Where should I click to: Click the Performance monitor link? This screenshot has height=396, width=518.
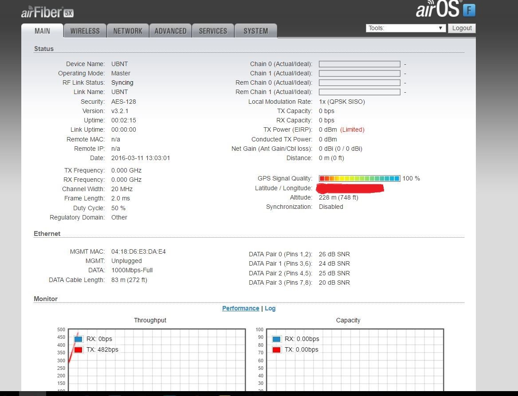click(240, 308)
